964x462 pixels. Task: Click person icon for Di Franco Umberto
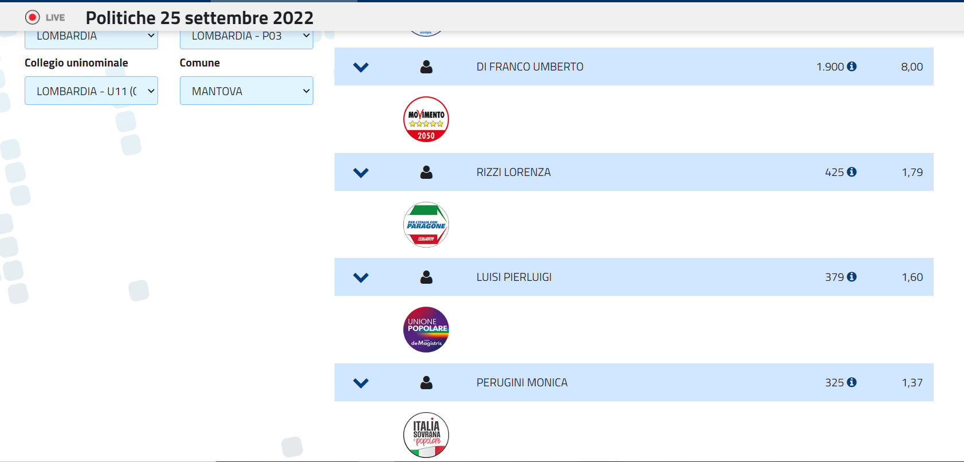pyautogui.click(x=426, y=67)
